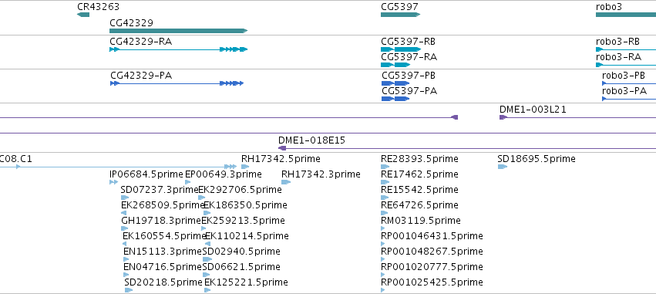Click the CG5397 gene arrow
Viewport: 656px width, 294px height.
[x=400, y=15]
